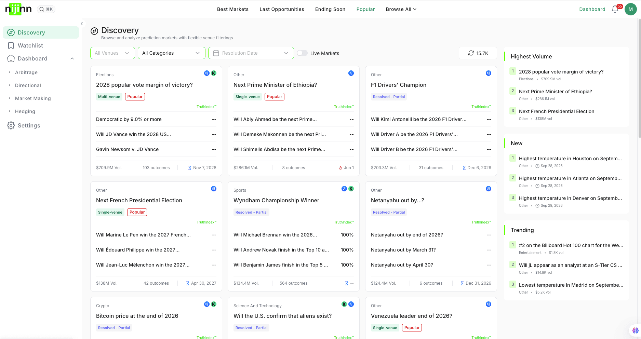Image resolution: width=641 pixels, height=339 pixels.
Task: Go to Ending Soon tab
Action: coord(330,9)
